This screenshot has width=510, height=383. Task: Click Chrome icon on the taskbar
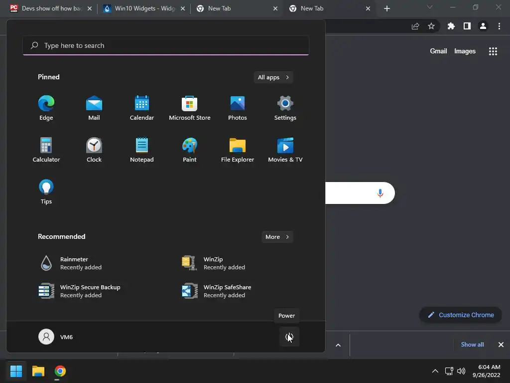60,371
